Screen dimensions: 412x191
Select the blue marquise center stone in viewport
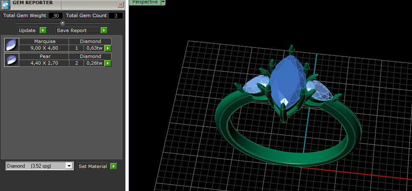288,81
